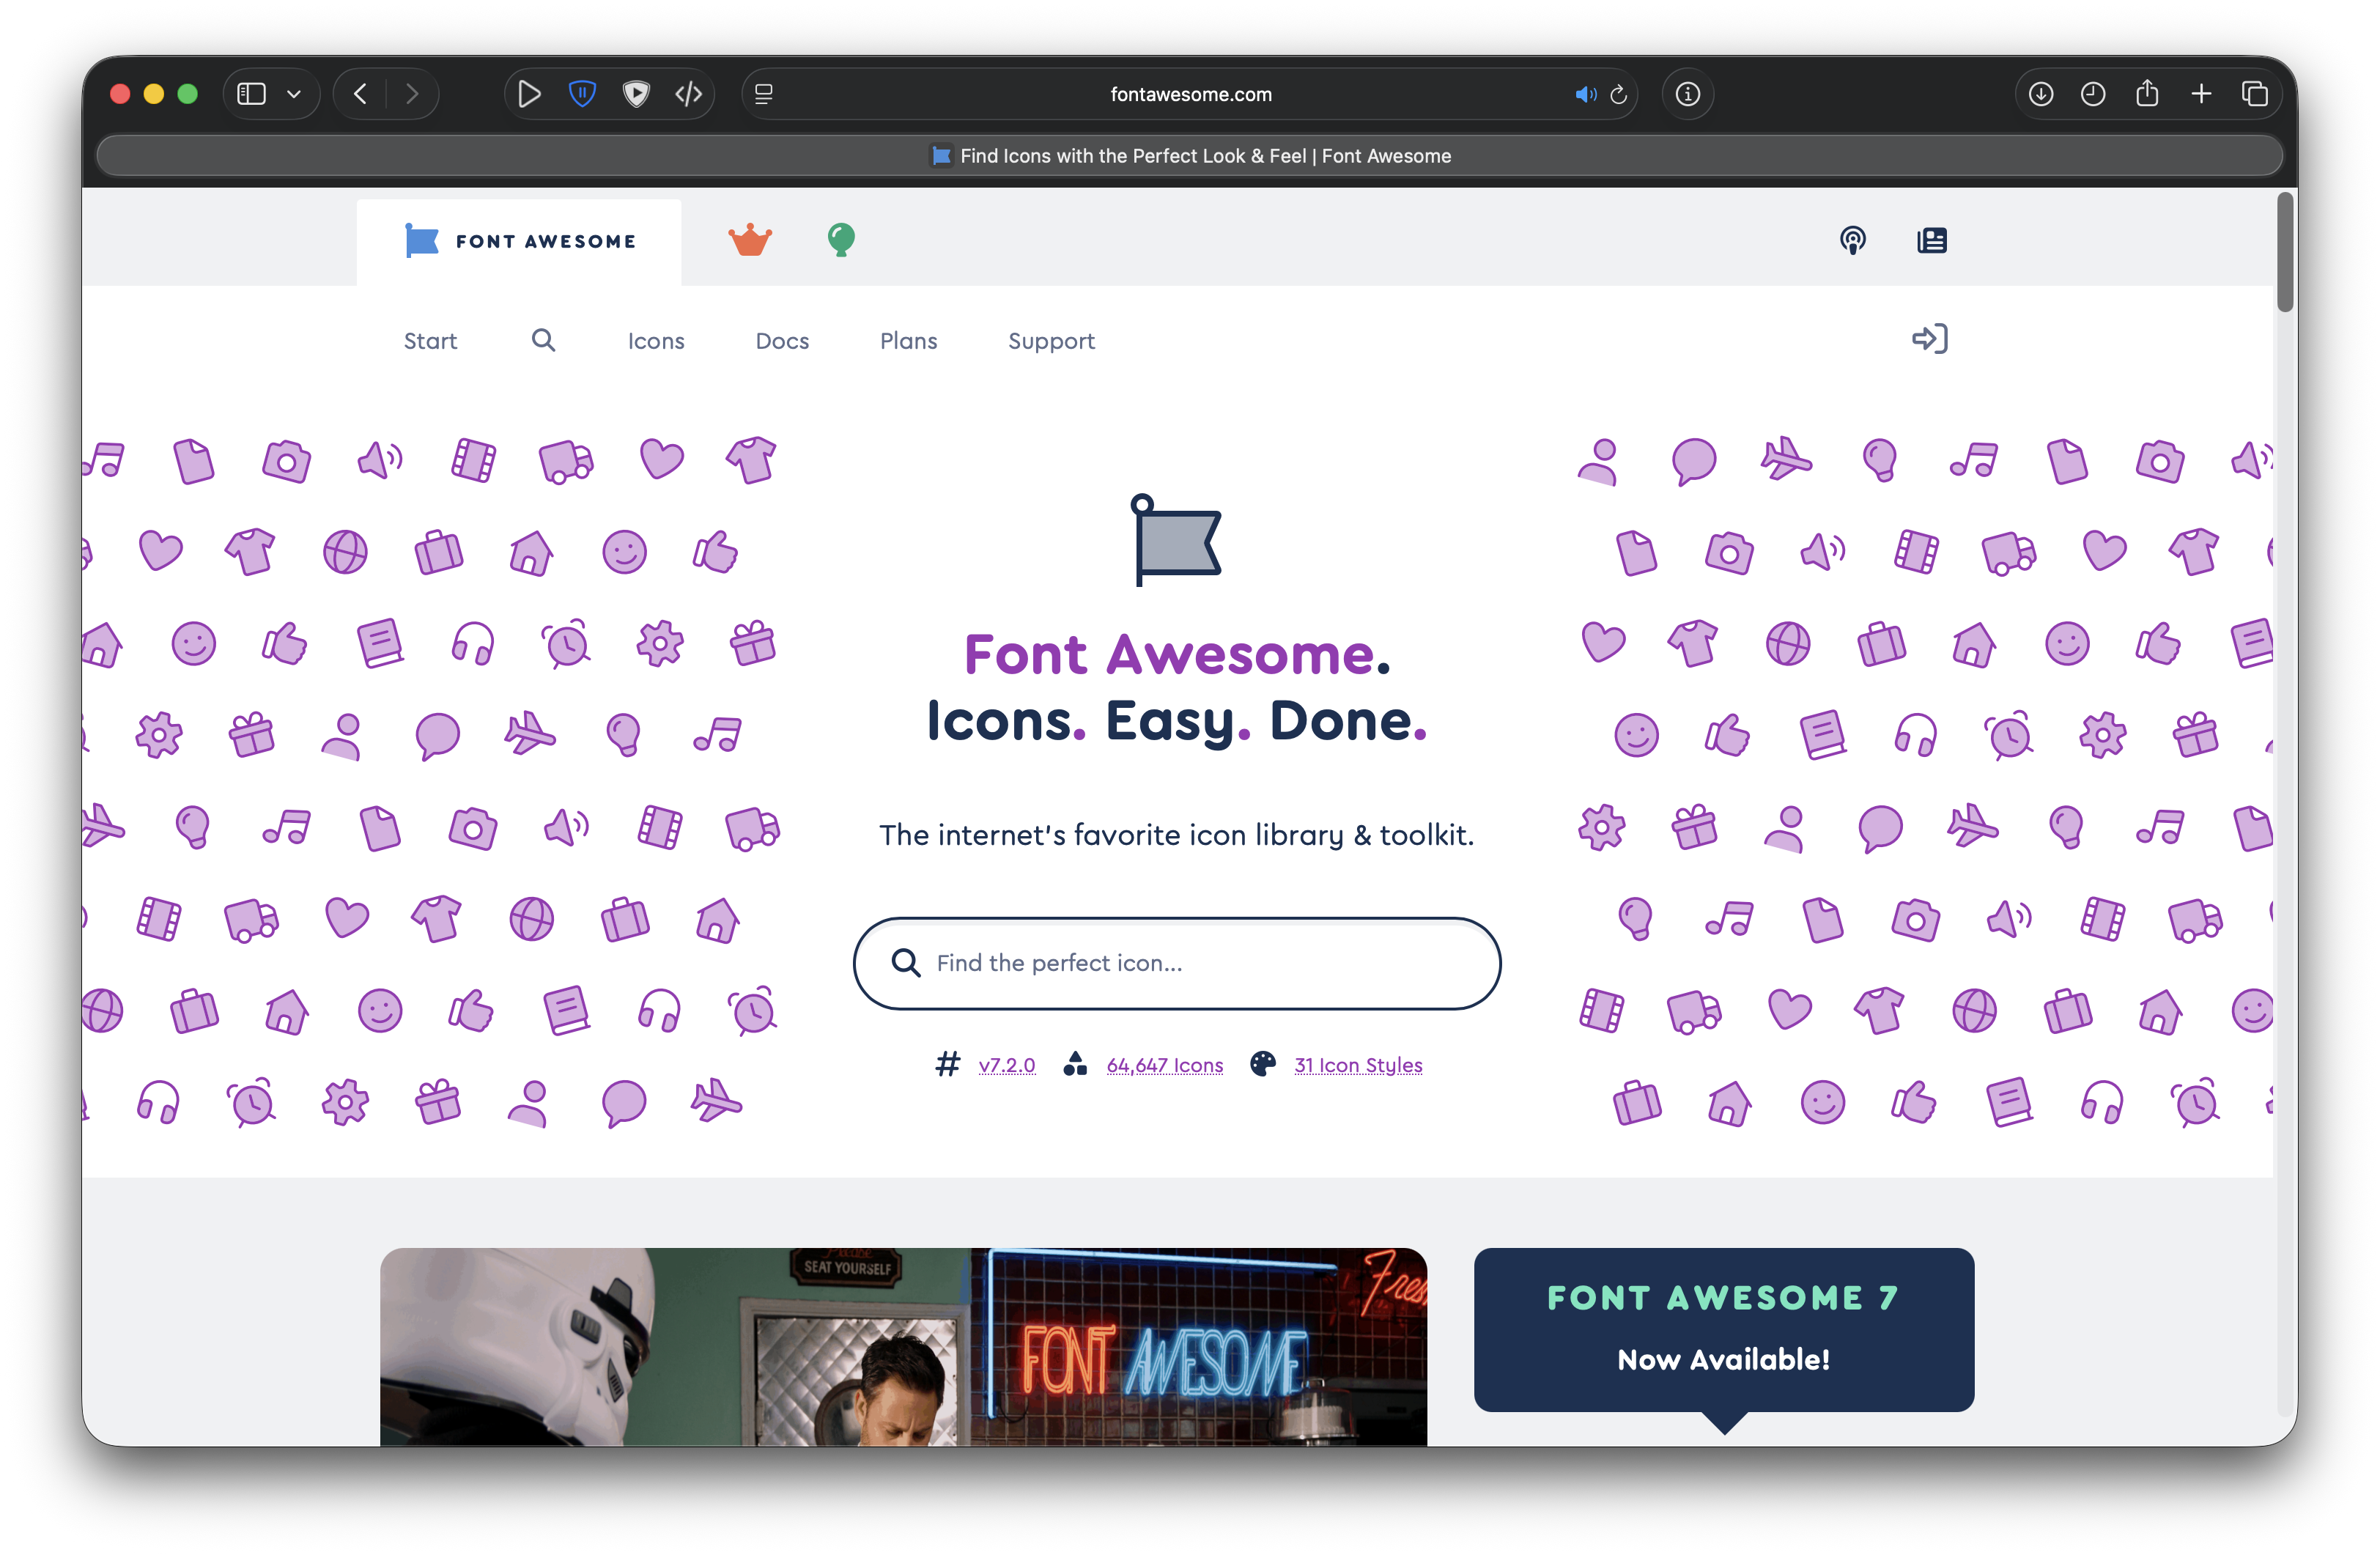The height and width of the screenshot is (1555, 2380).
Task: Open the clock history toolbar icon
Action: 2093,94
